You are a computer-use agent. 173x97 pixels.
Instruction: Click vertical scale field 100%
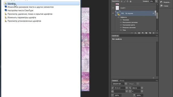(x=118, y=95)
